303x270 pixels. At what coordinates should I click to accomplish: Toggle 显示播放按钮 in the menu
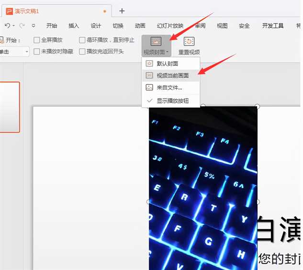point(172,101)
